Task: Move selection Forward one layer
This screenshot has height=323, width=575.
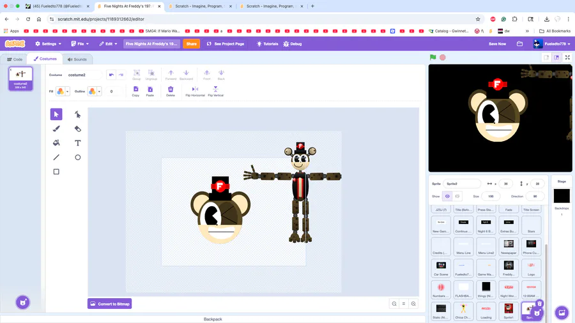Action: [171, 75]
